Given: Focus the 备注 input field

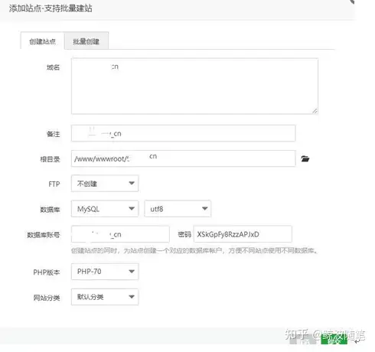Looking at the screenshot, I should 183,133.
